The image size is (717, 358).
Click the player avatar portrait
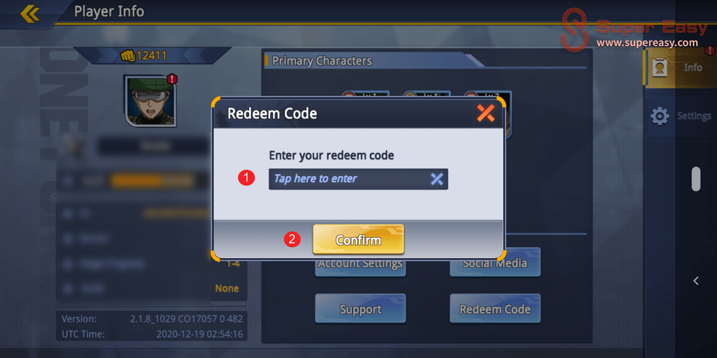151,101
